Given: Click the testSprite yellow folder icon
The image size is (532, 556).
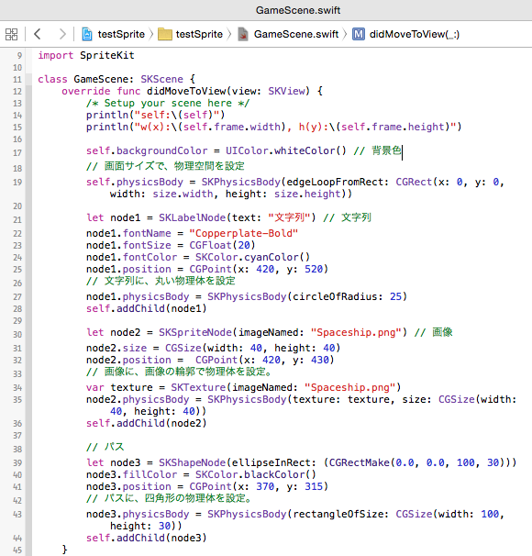Looking at the screenshot, I should 165,34.
